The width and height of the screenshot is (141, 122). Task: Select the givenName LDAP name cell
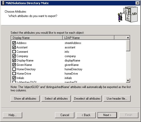point(72,65)
